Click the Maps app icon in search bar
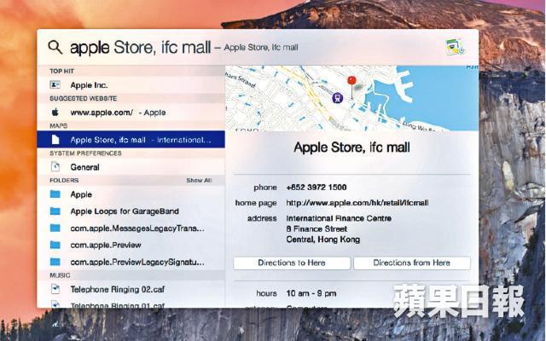 click(x=455, y=47)
